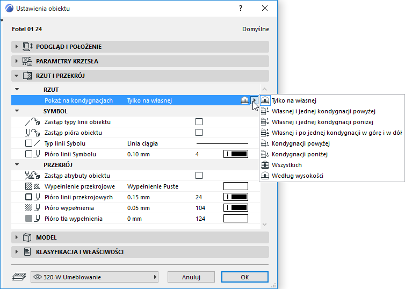The image size is (405, 289).
Task: Collapse the SYMBOL parameter group
Action: tap(17, 111)
